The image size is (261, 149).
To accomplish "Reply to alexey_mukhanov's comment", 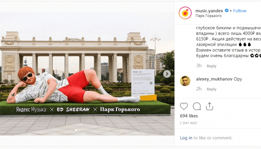I will [211, 89].
